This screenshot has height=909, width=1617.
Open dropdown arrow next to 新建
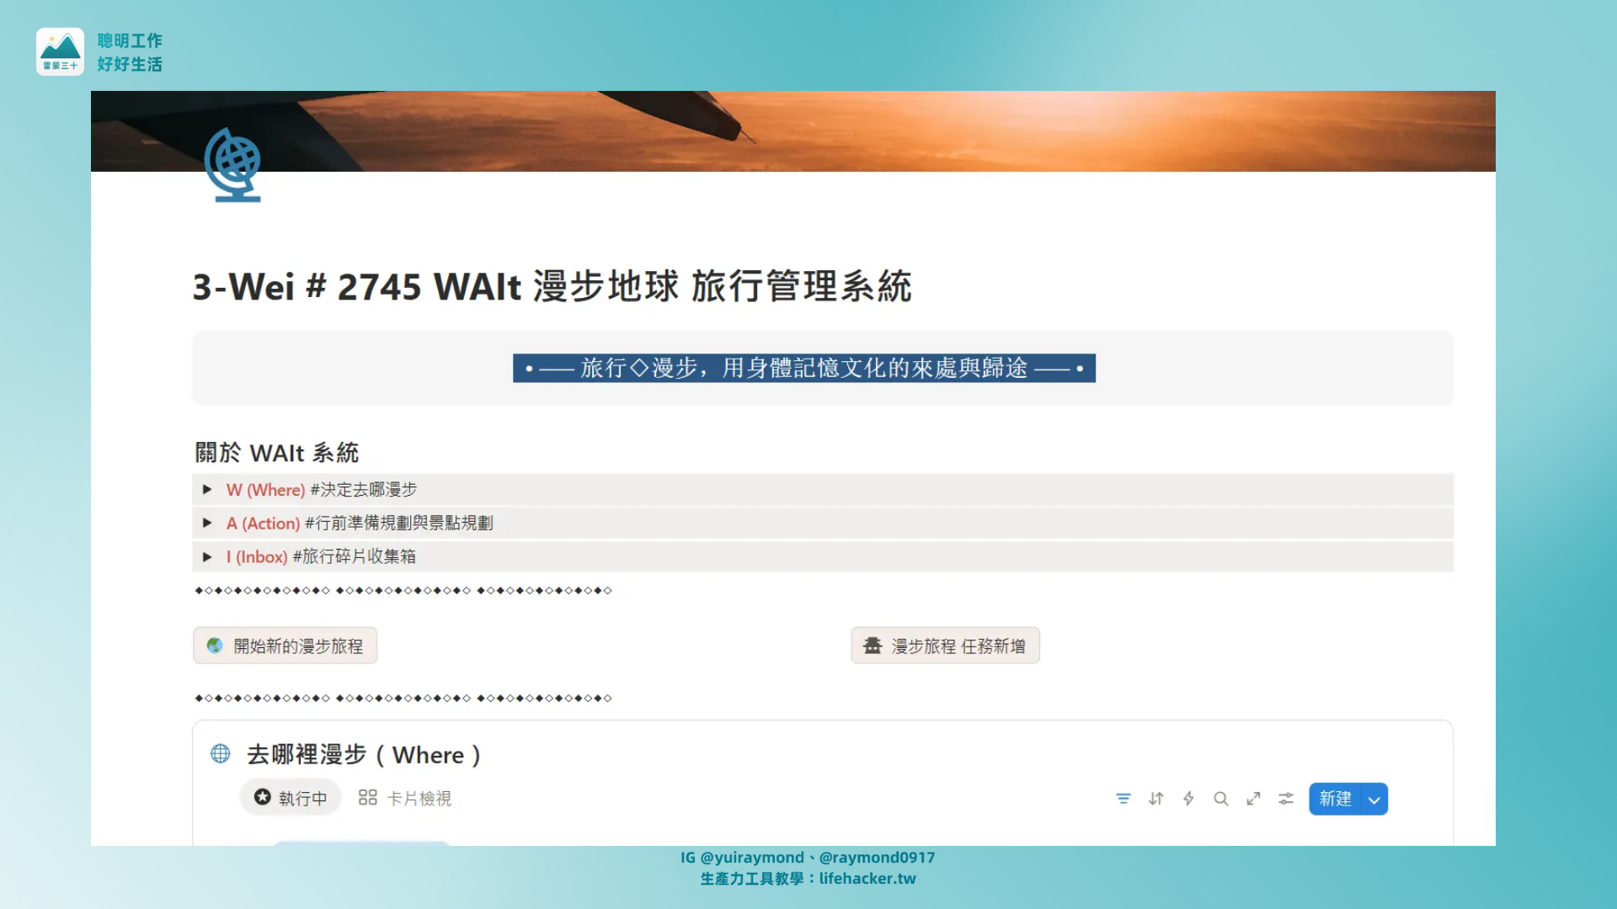[x=1374, y=800]
